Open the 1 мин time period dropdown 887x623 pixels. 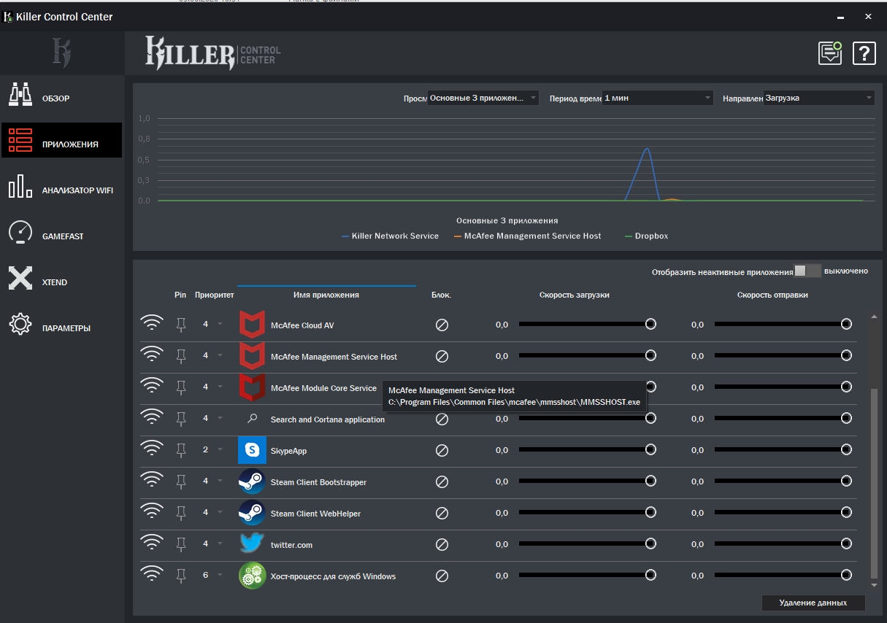(x=657, y=98)
